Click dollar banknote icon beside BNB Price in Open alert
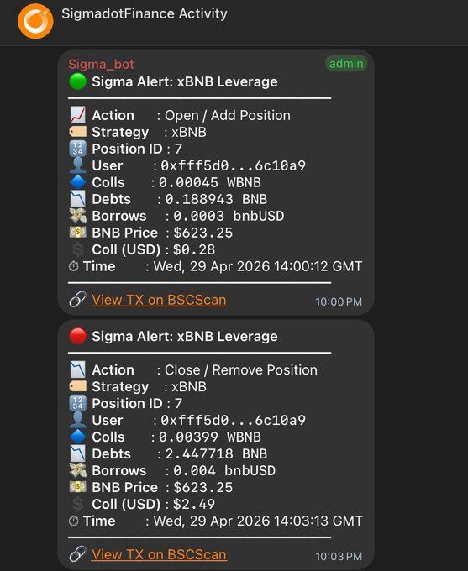The image size is (468, 571). (77, 232)
